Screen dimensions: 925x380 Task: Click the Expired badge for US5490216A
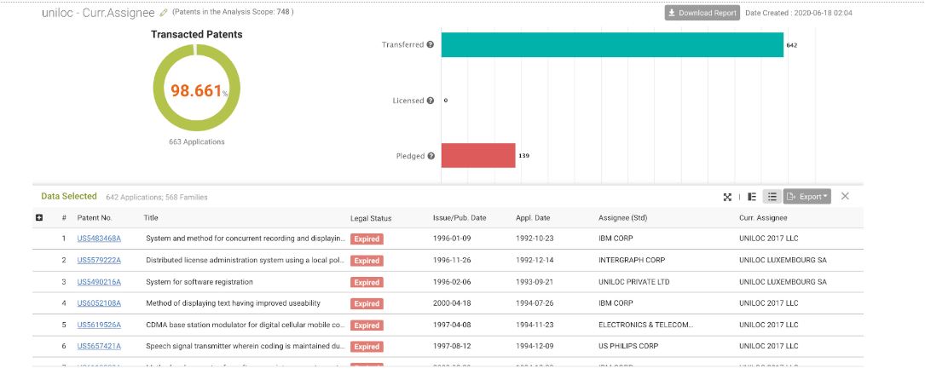click(x=367, y=282)
